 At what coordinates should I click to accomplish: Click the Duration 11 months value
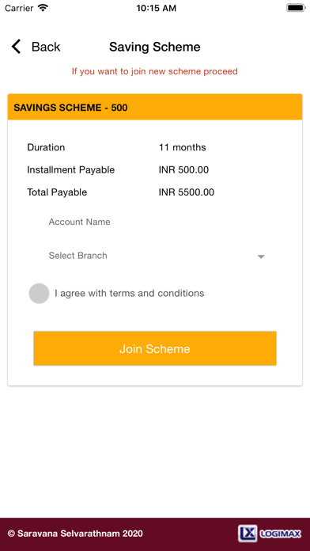click(x=182, y=147)
